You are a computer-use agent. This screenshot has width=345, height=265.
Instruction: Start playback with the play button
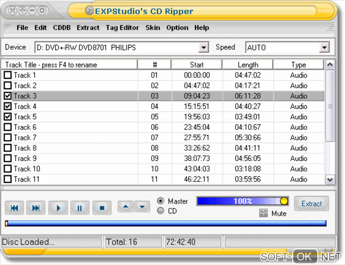58,208
